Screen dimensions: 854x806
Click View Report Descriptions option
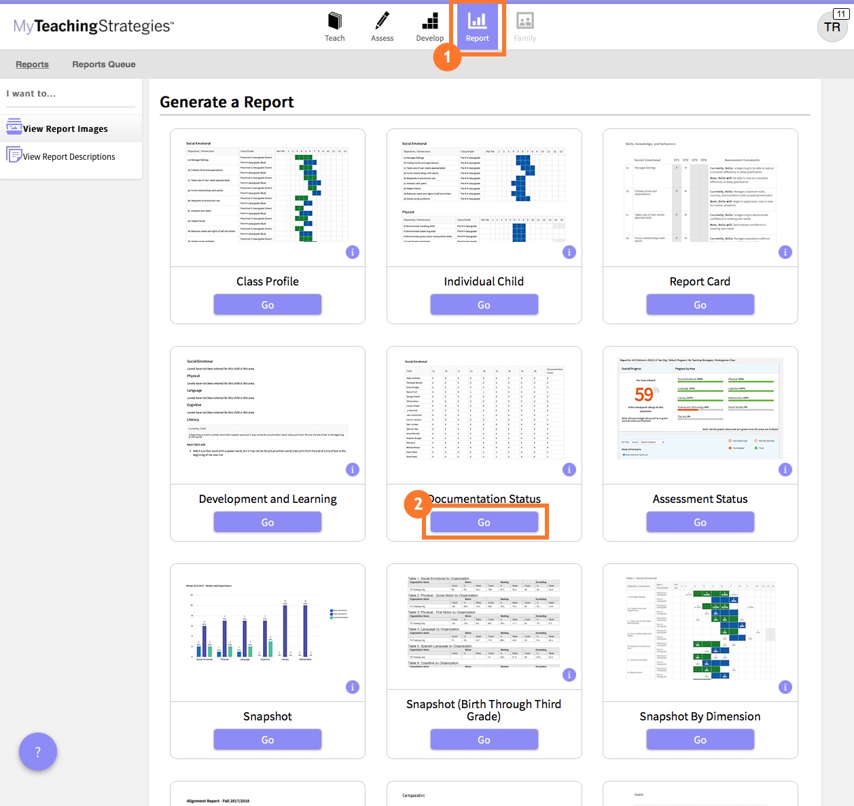(x=69, y=156)
